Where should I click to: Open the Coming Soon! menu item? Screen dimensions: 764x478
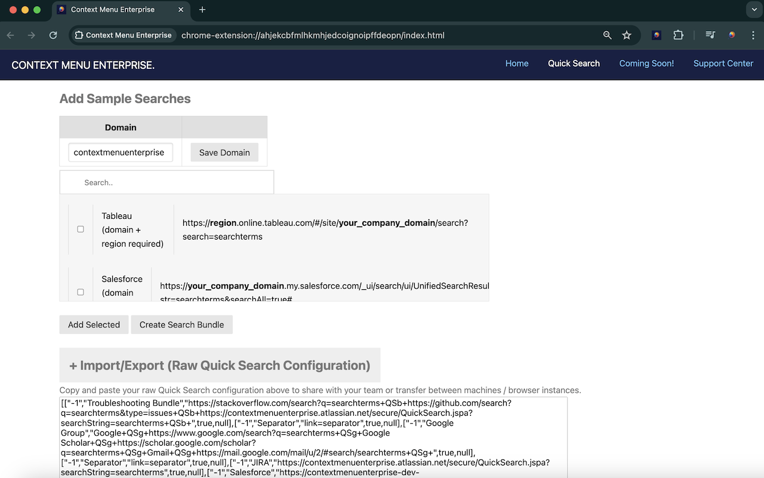tap(646, 63)
